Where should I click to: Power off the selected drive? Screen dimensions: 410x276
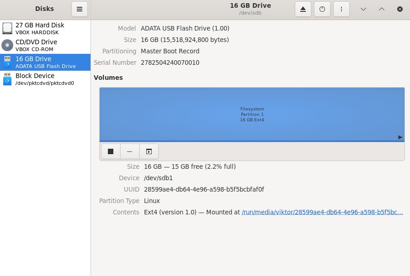coord(322,9)
